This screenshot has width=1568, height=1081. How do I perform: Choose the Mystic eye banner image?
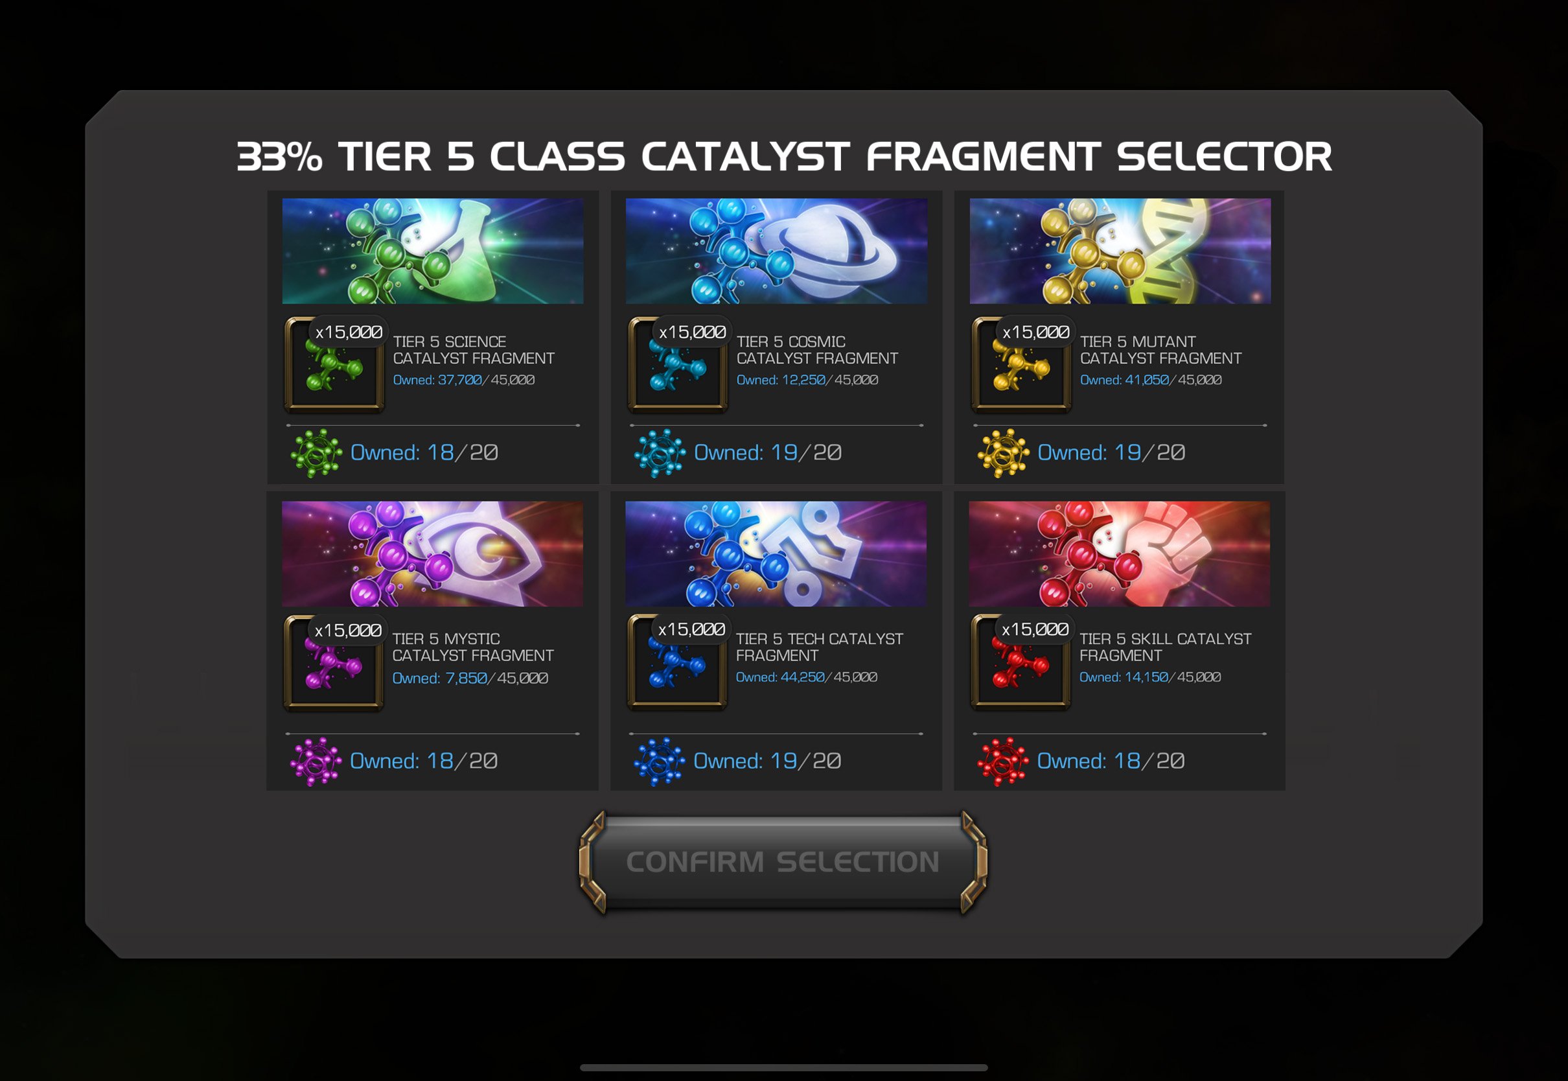point(432,553)
